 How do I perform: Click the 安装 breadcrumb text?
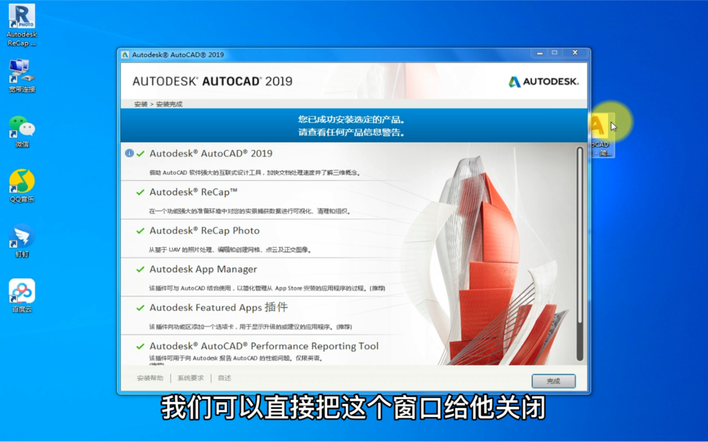[141, 104]
